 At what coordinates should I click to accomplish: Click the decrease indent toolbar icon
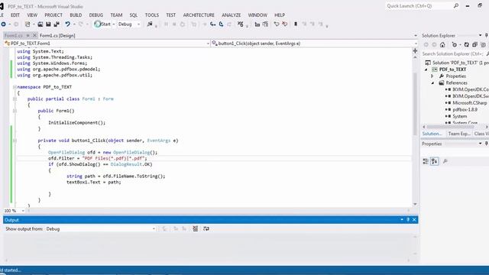[257, 24]
